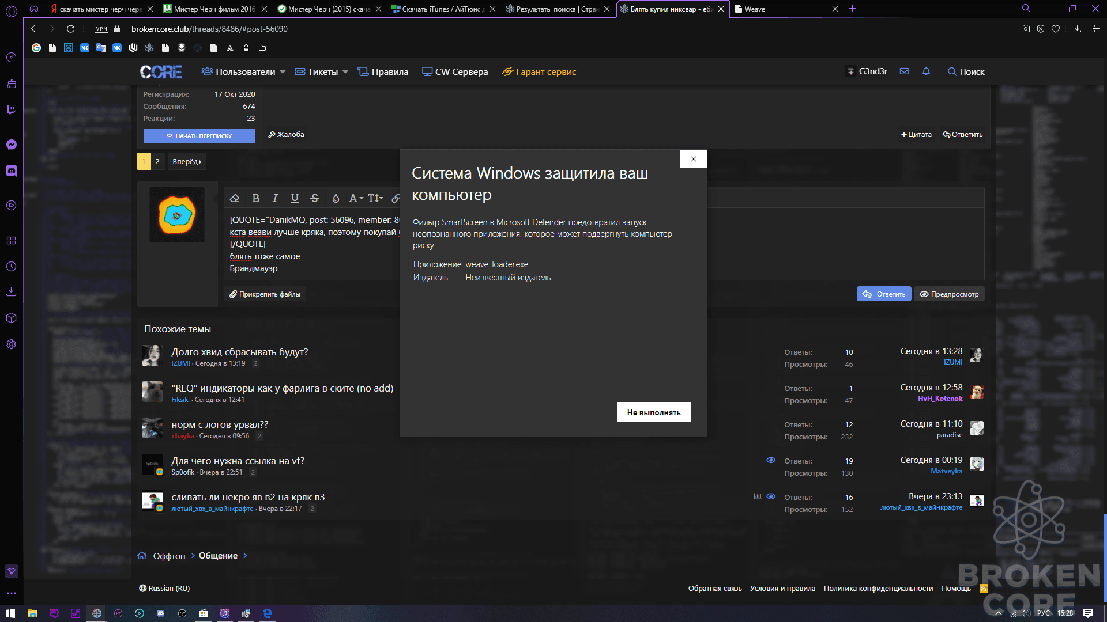1107x622 pixels.
Task: Open Opera sidebar settings gear
Action: (x=12, y=344)
